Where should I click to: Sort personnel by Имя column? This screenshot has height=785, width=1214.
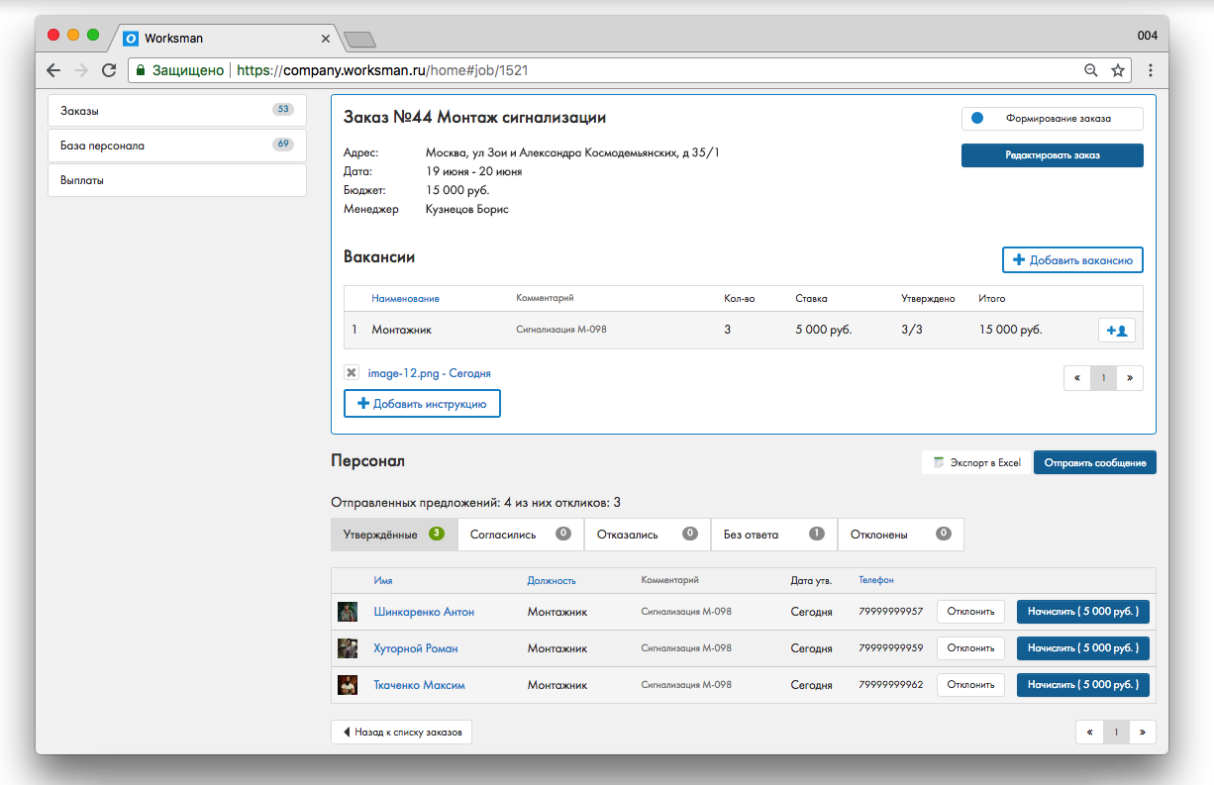383,580
